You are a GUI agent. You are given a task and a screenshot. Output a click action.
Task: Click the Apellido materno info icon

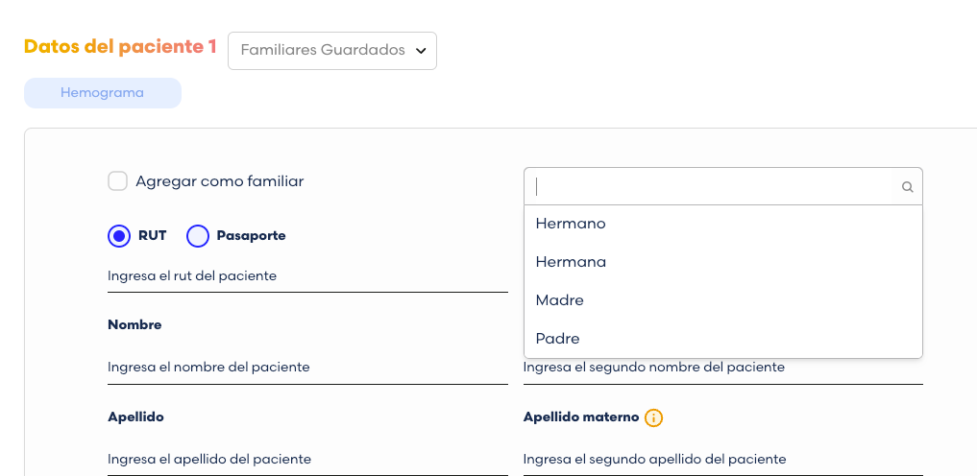[653, 417]
